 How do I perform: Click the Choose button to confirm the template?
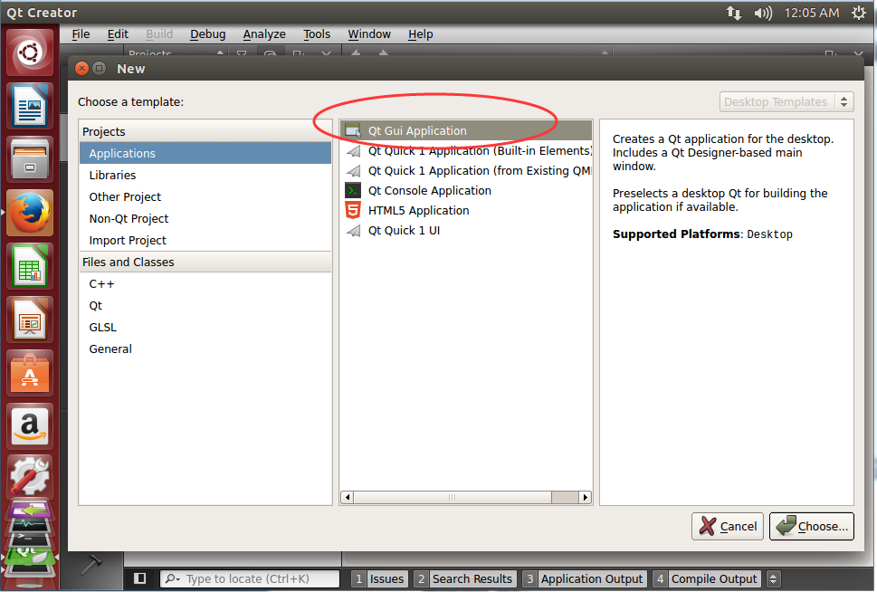812,527
